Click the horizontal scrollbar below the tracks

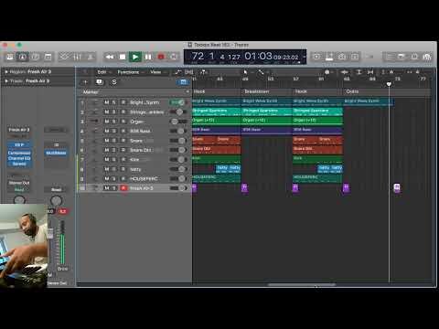pyautogui.click(x=302, y=285)
